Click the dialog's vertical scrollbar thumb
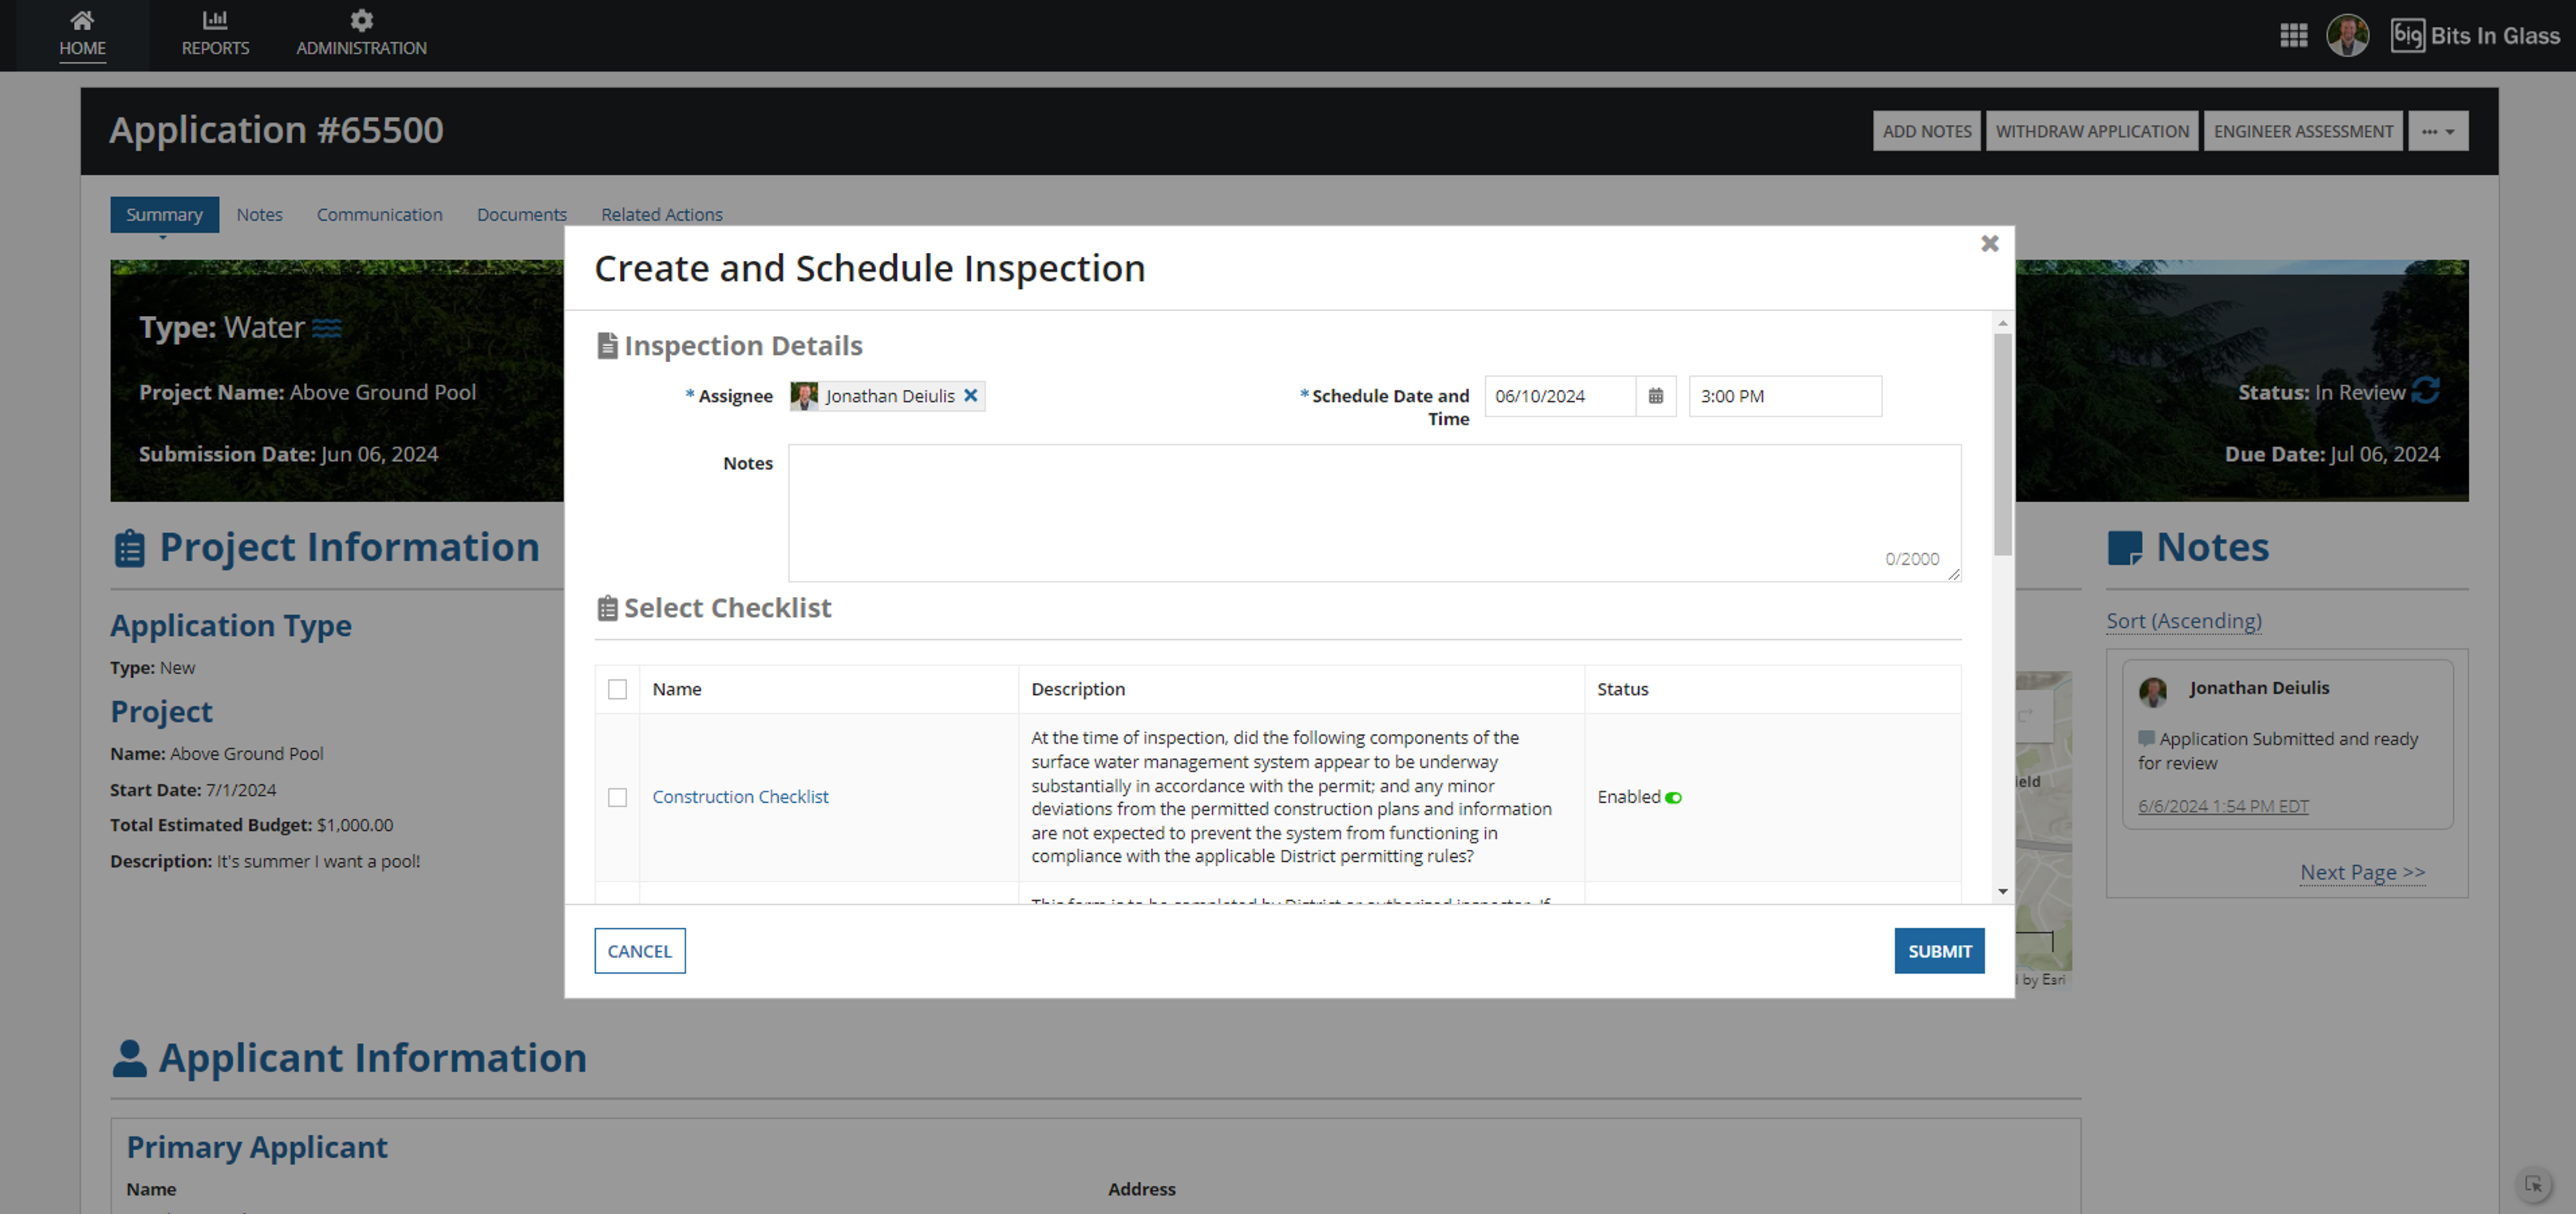The width and height of the screenshot is (2576, 1214). (2002, 444)
